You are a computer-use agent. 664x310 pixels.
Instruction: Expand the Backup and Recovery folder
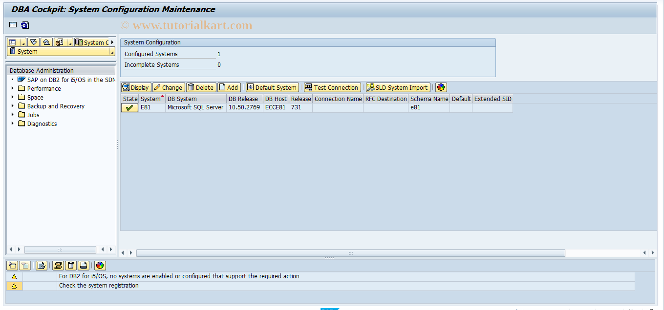[13, 106]
